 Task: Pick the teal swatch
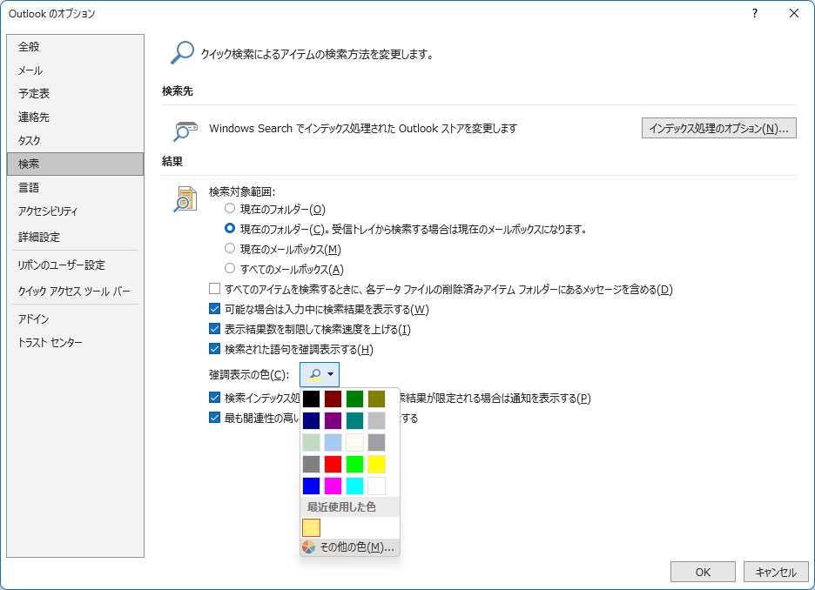pyautogui.click(x=355, y=420)
